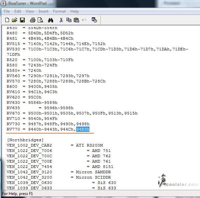Click the R480 line label
Image resolution: width=200 pixels, height=198 pixels.
click(x=12, y=33)
